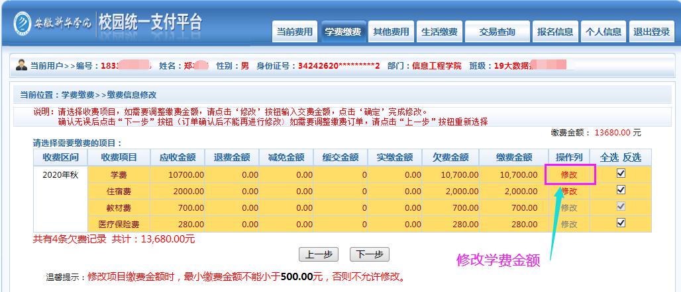Viewport: 681px width, 292px height.
Task: Click 全选 to select all items
Action: point(609,157)
